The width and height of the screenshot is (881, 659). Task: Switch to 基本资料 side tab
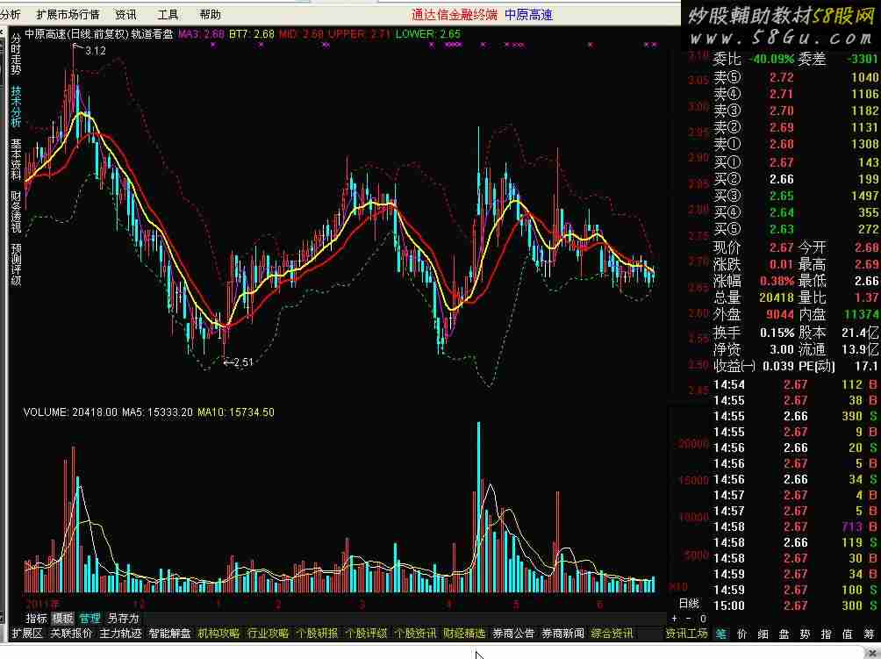click(16, 160)
